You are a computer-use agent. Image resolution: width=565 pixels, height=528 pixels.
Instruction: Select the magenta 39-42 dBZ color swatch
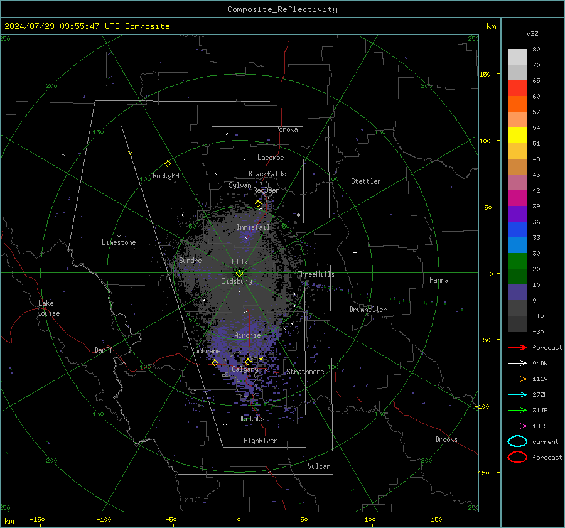517,198
